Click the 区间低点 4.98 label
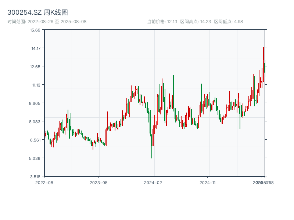This screenshot has width=294, height=220. (x=228, y=22)
